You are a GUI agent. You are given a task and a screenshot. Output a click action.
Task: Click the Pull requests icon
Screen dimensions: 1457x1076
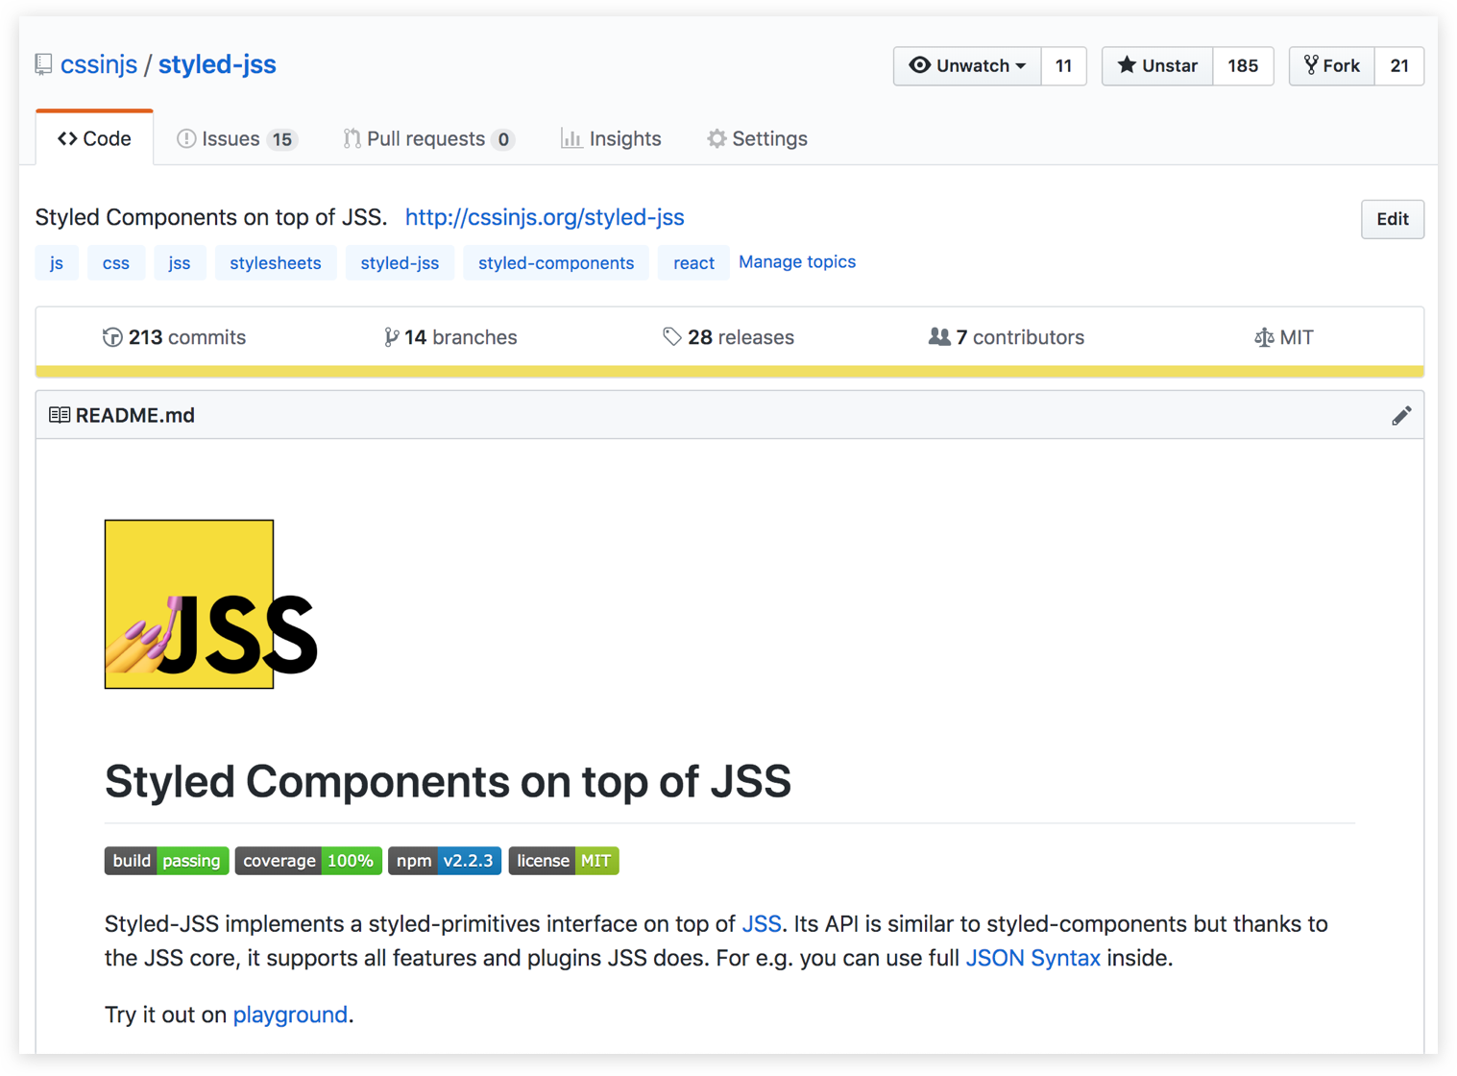(x=352, y=138)
